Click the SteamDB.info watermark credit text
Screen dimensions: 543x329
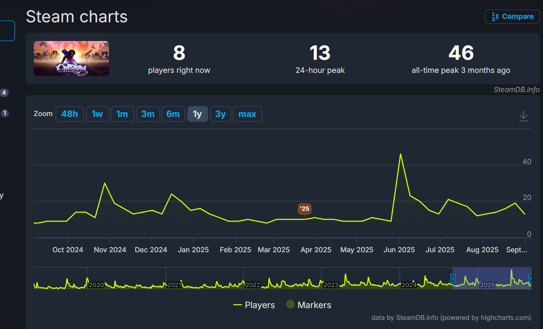click(x=516, y=89)
